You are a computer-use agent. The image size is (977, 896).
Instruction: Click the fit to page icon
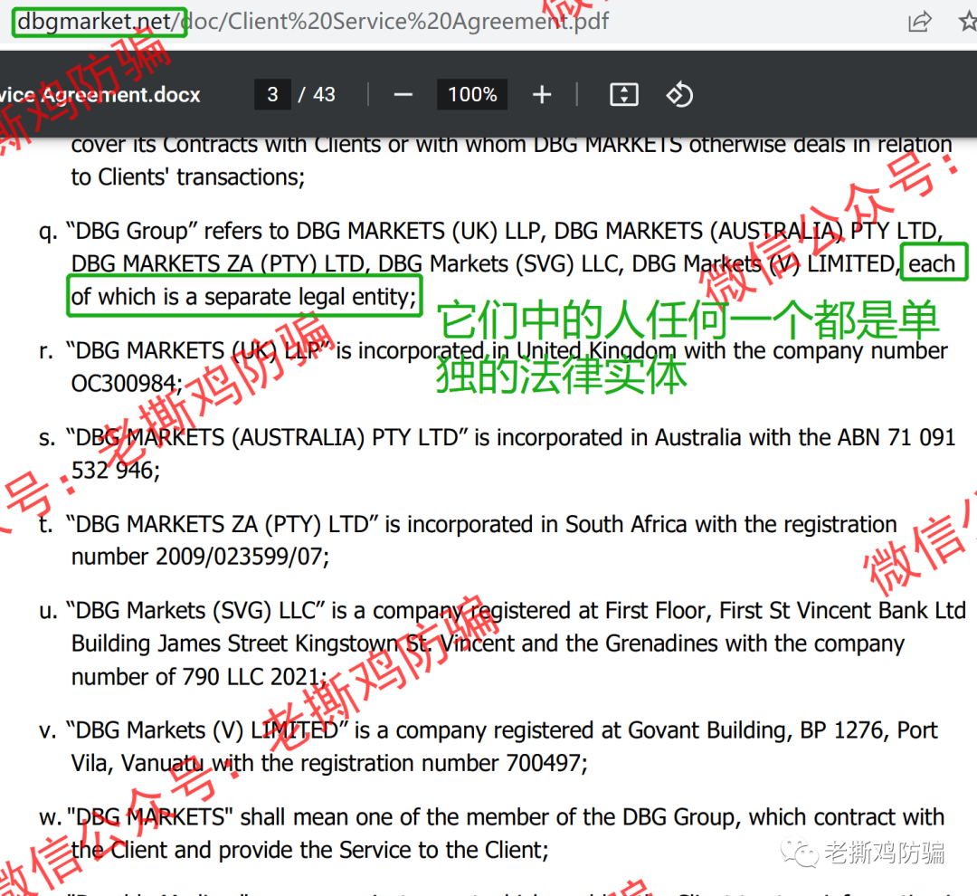pyautogui.click(x=623, y=95)
